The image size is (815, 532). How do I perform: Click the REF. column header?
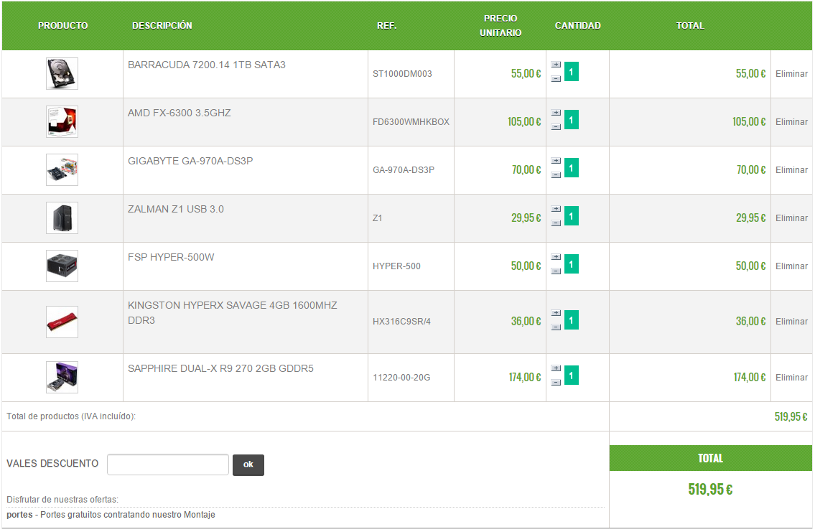point(387,25)
